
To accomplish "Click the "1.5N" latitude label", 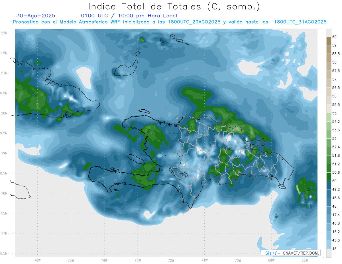I will pyautogui.click(x=4, y=53).
